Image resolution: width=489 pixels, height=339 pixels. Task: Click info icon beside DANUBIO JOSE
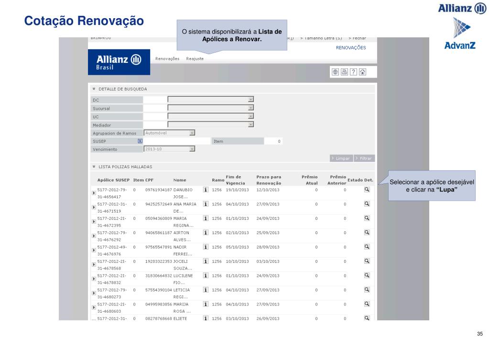coord(206,190)
